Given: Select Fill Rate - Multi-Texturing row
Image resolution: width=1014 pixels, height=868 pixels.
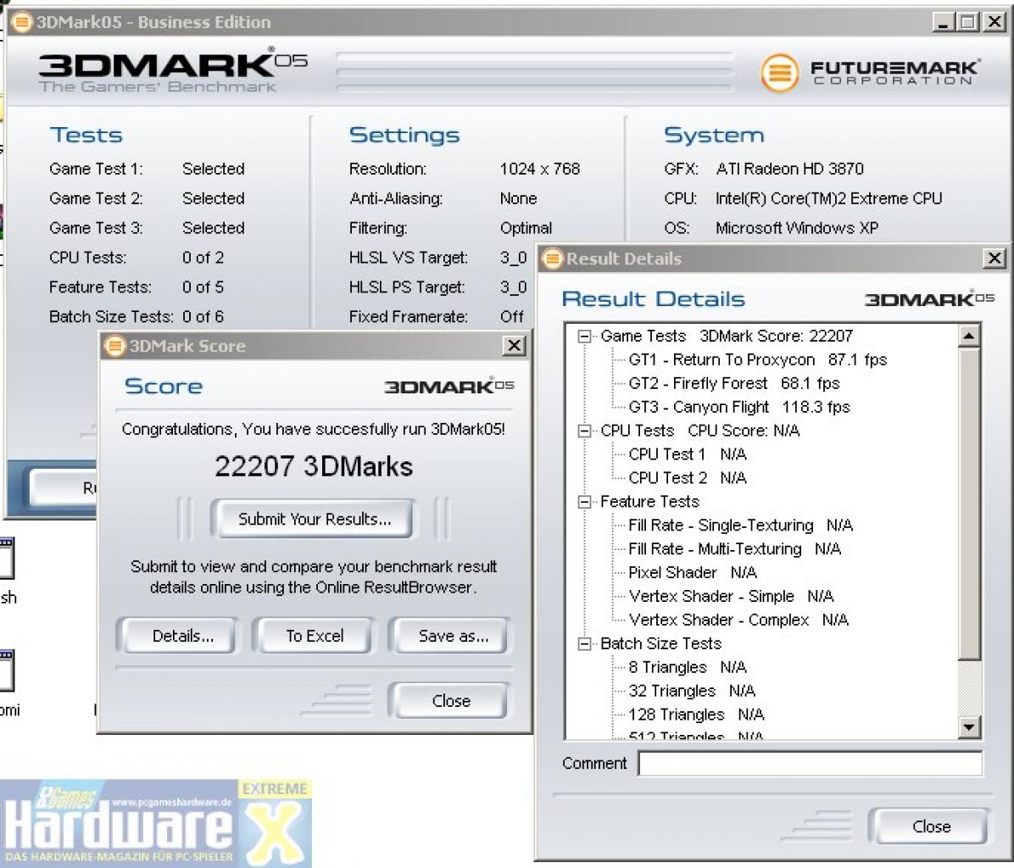Looking at the screenshot, I should 734,549.
